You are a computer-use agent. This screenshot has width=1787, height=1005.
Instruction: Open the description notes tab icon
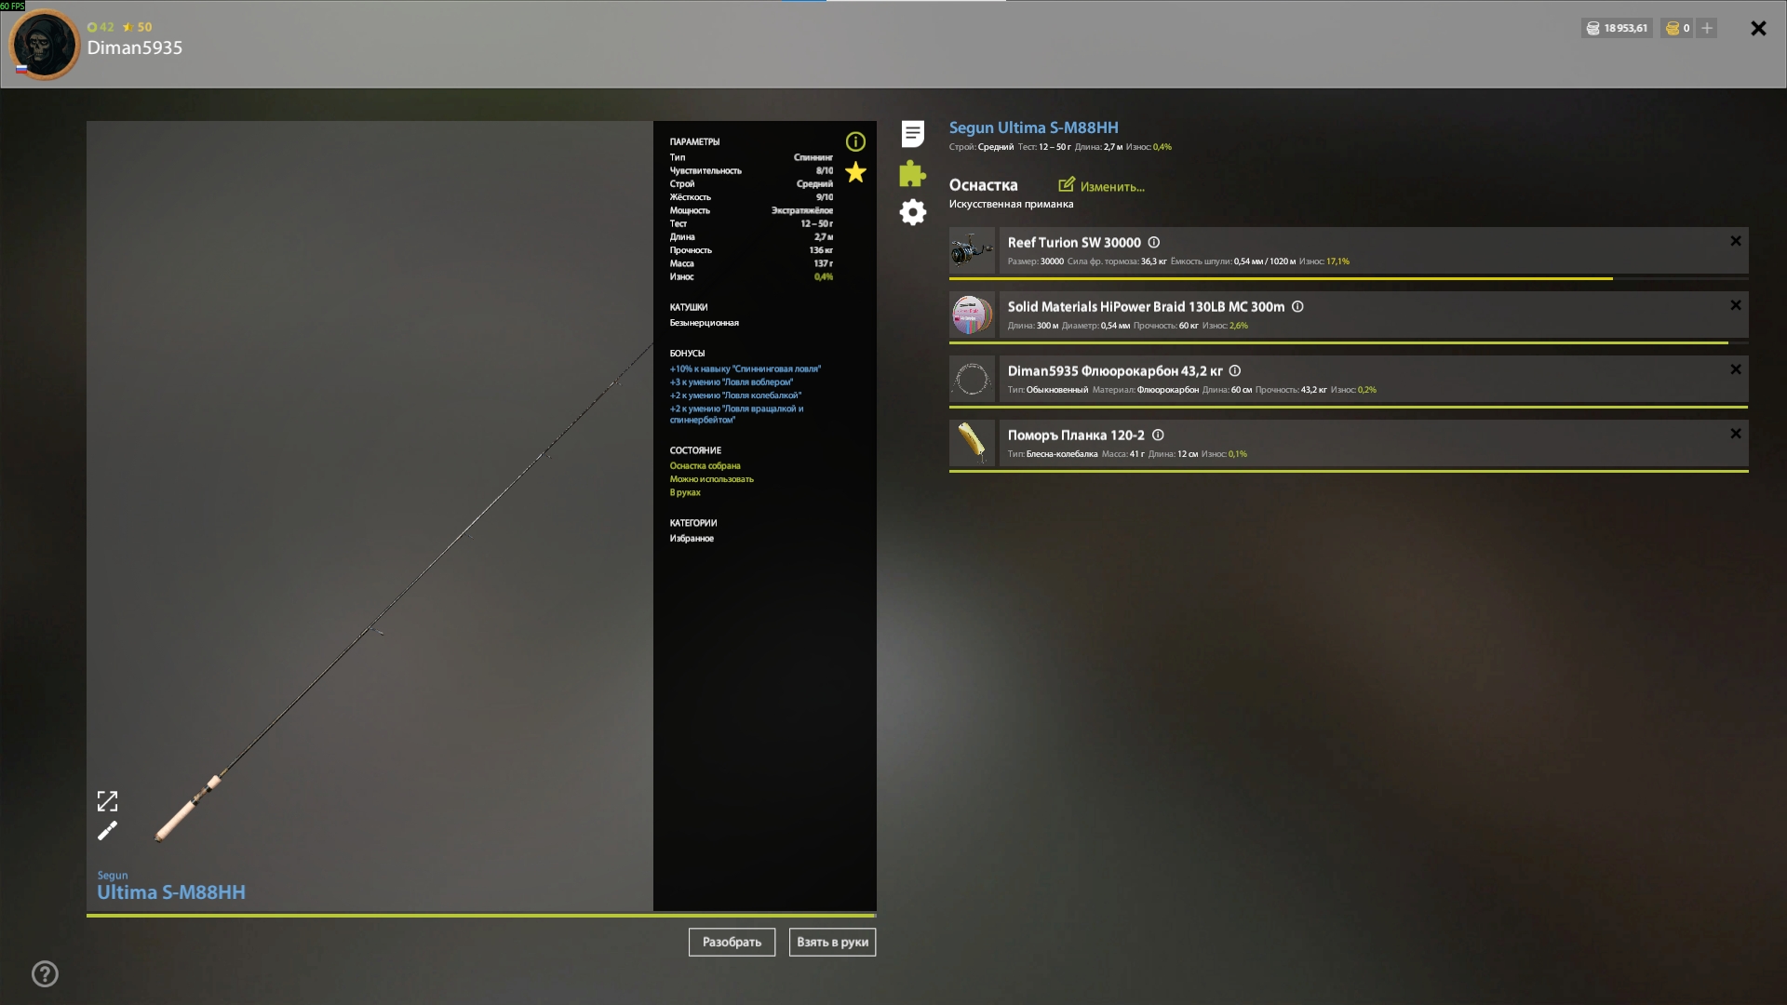coord(913,134)
